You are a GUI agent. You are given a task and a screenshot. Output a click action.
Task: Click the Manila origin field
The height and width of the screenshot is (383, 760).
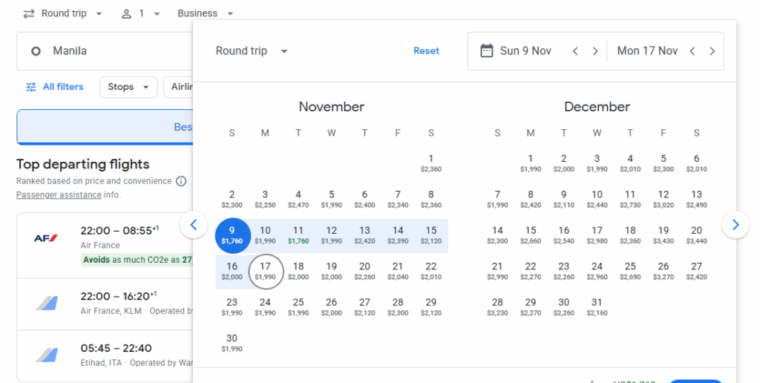pos(104,51)
